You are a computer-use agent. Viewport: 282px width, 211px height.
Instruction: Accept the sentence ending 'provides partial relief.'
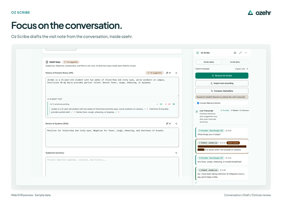[x=72, y=112]
